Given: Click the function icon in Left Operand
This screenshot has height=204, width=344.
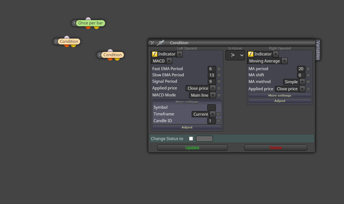Looking at the screenshot, I should click(154, 54).
